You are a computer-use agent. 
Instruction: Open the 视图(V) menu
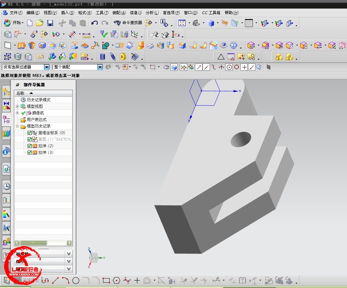[x=50, y=13]
